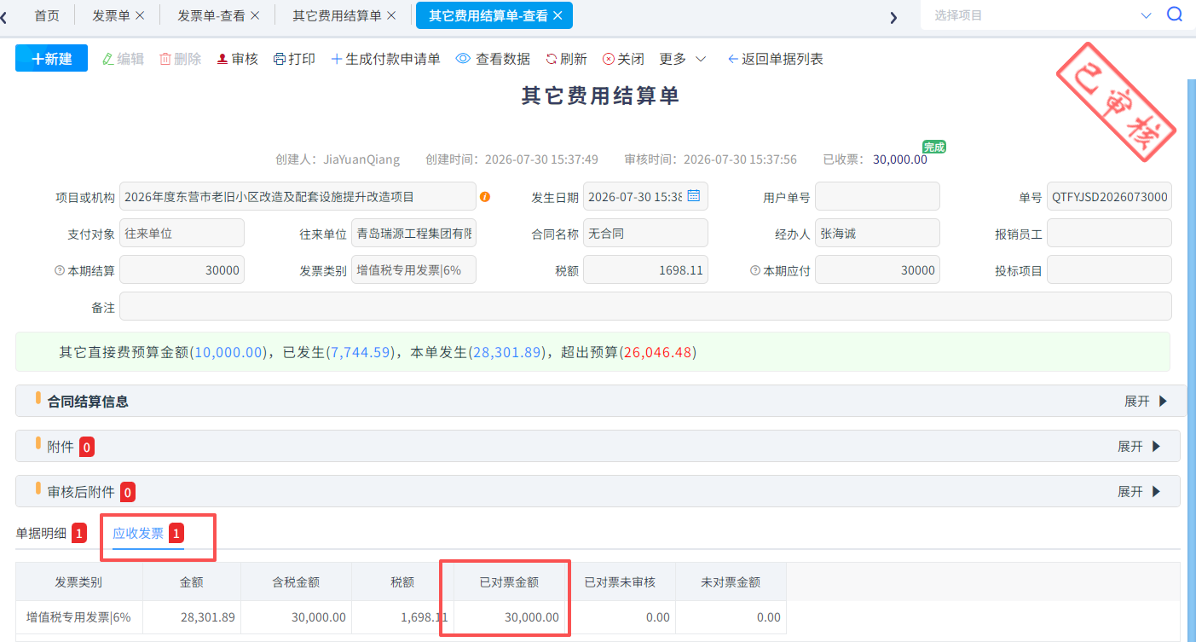
Task: Expand the 附件 section
Action: tap(1139, 446)
